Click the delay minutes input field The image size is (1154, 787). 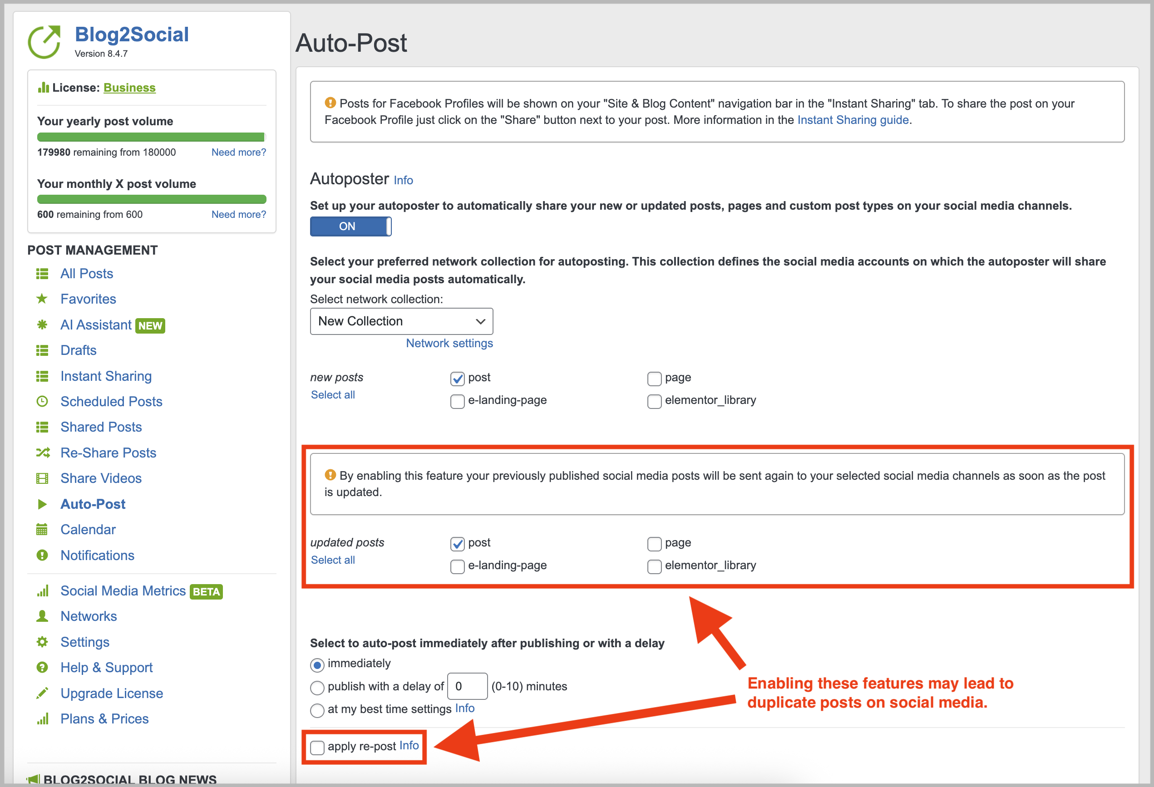click(x=467, y=686)
